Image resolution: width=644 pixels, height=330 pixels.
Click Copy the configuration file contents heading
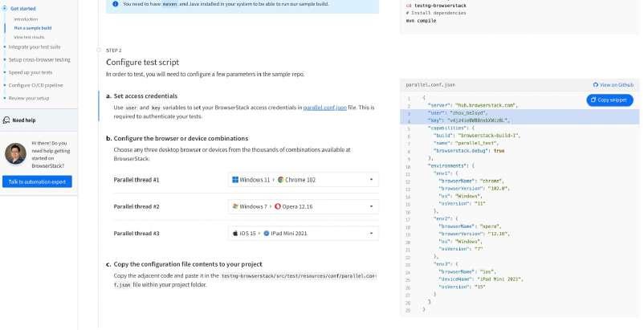pyautogui.click(x=188, y=264)
